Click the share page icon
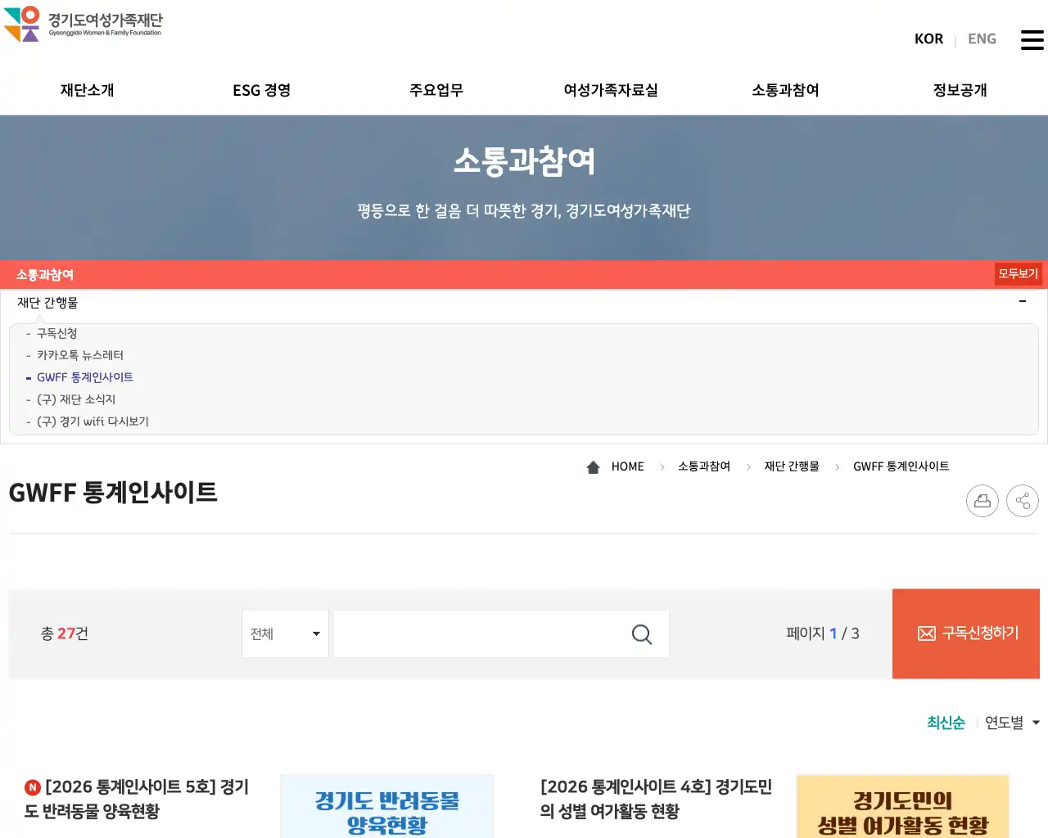The width and height of the screenshot is (1048, 838). pos(1023,501)
